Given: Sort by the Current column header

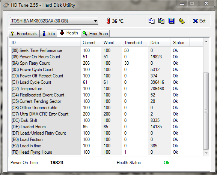Looking at the screenshot, I should [x=91, y=43].
